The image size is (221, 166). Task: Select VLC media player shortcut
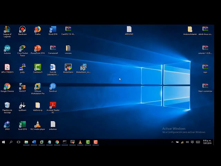[38, 126]
